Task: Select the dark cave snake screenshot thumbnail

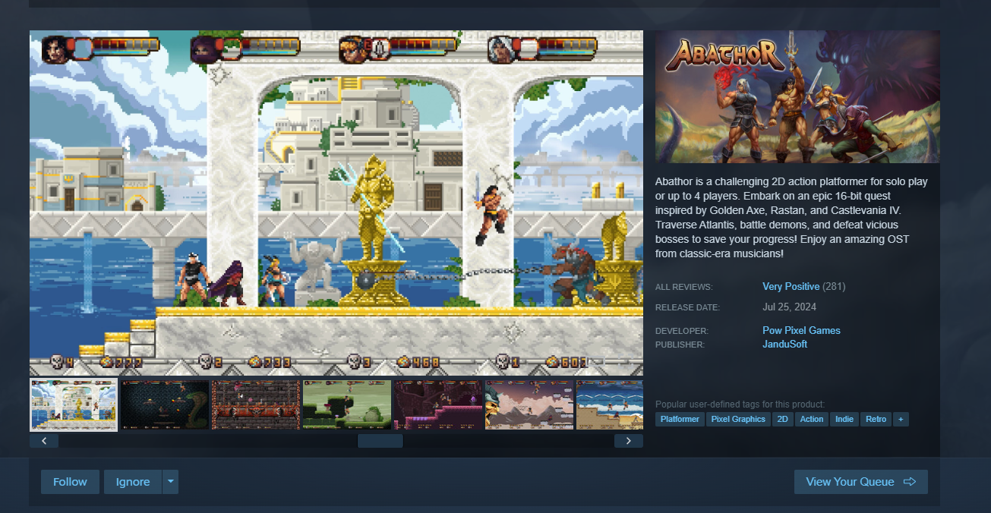Action: (x=165, y=405)
